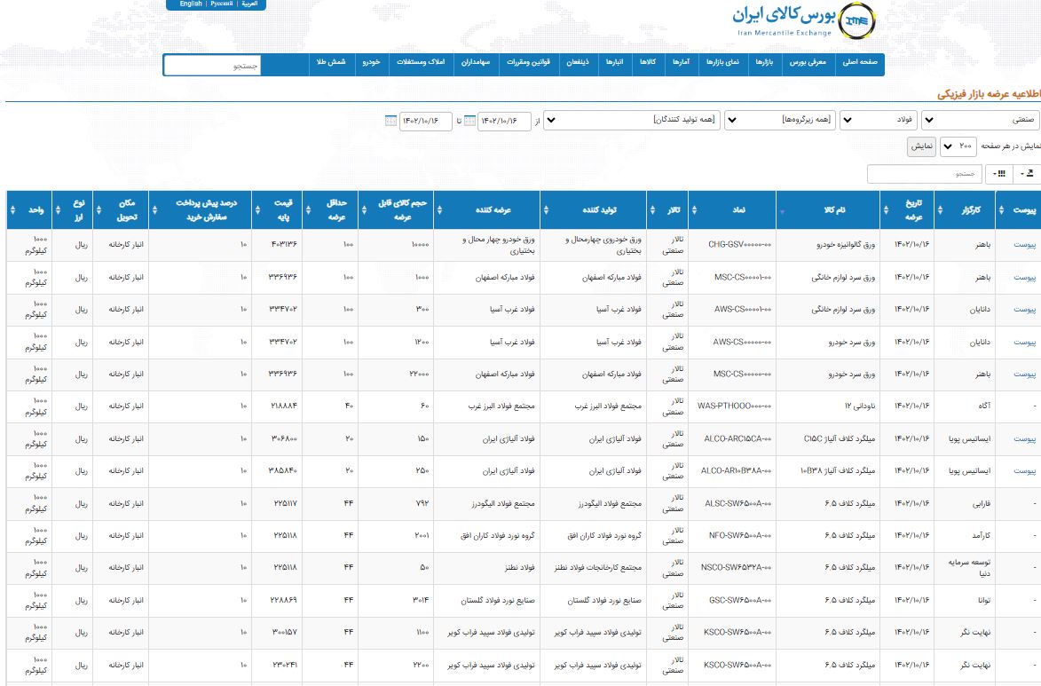The height and width of the screenshot is (686, 1041).
Task: Open the پیوست link in the ALCO-AR10B38A row
Action: click(1024, 471)
